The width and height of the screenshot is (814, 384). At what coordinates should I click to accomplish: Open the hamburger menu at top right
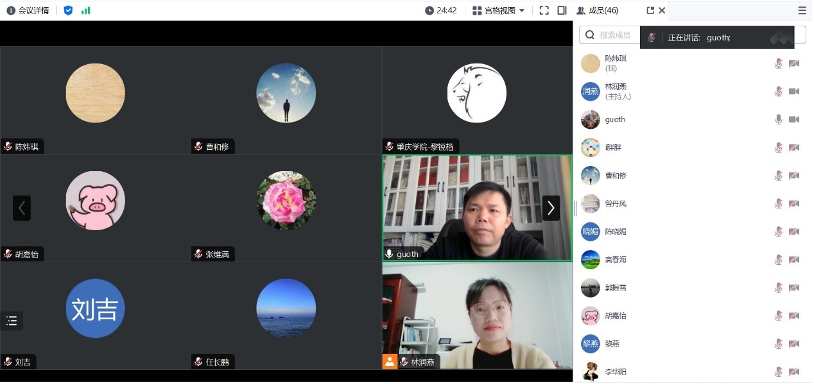(x=802, y=10)
